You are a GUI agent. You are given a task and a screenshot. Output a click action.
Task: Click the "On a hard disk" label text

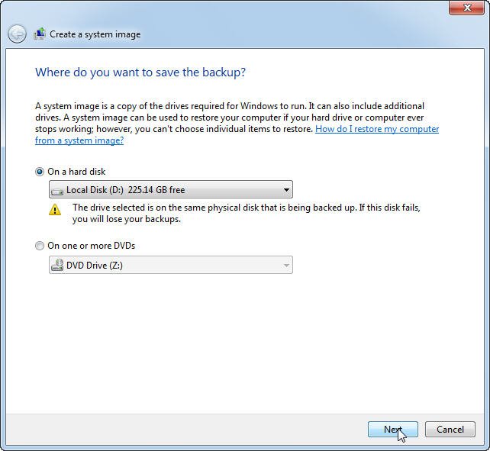(76, 172)
